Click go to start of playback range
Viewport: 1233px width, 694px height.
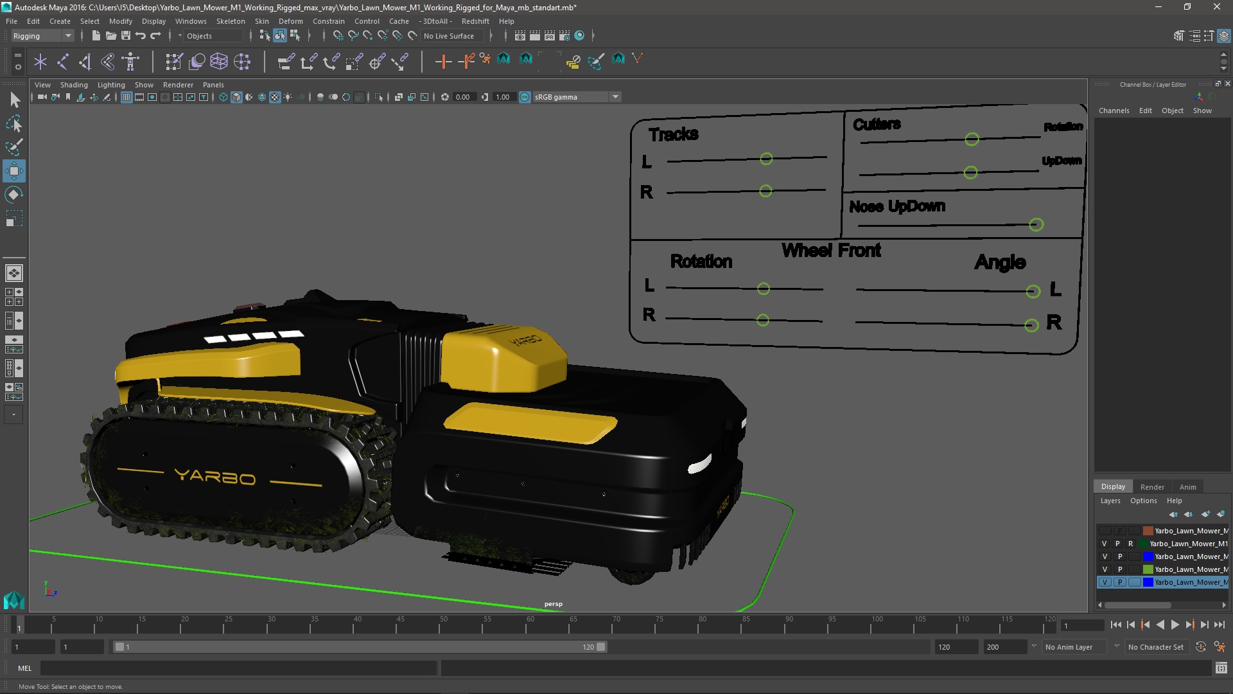1116,625
